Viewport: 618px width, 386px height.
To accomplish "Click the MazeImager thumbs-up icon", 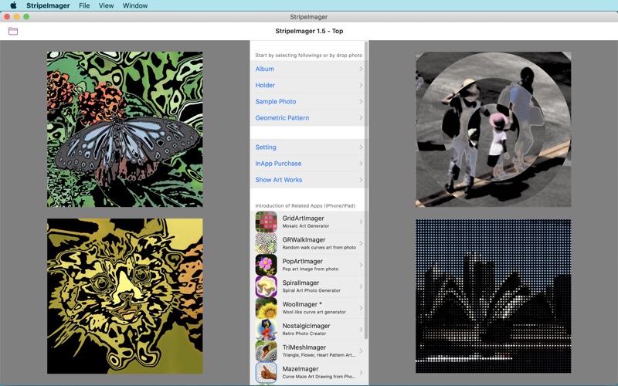I will coord(266,372).
